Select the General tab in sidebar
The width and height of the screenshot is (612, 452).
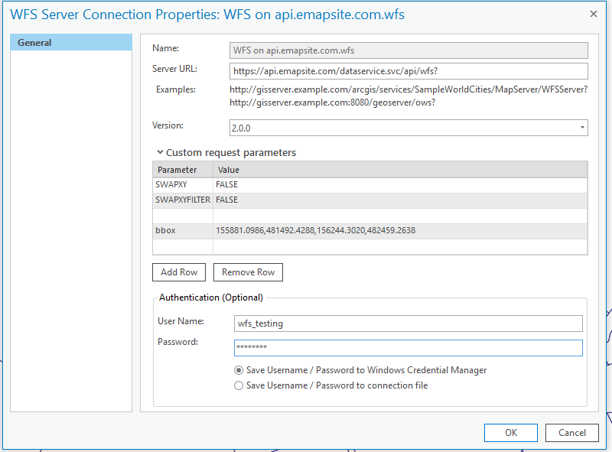(70, 43)
